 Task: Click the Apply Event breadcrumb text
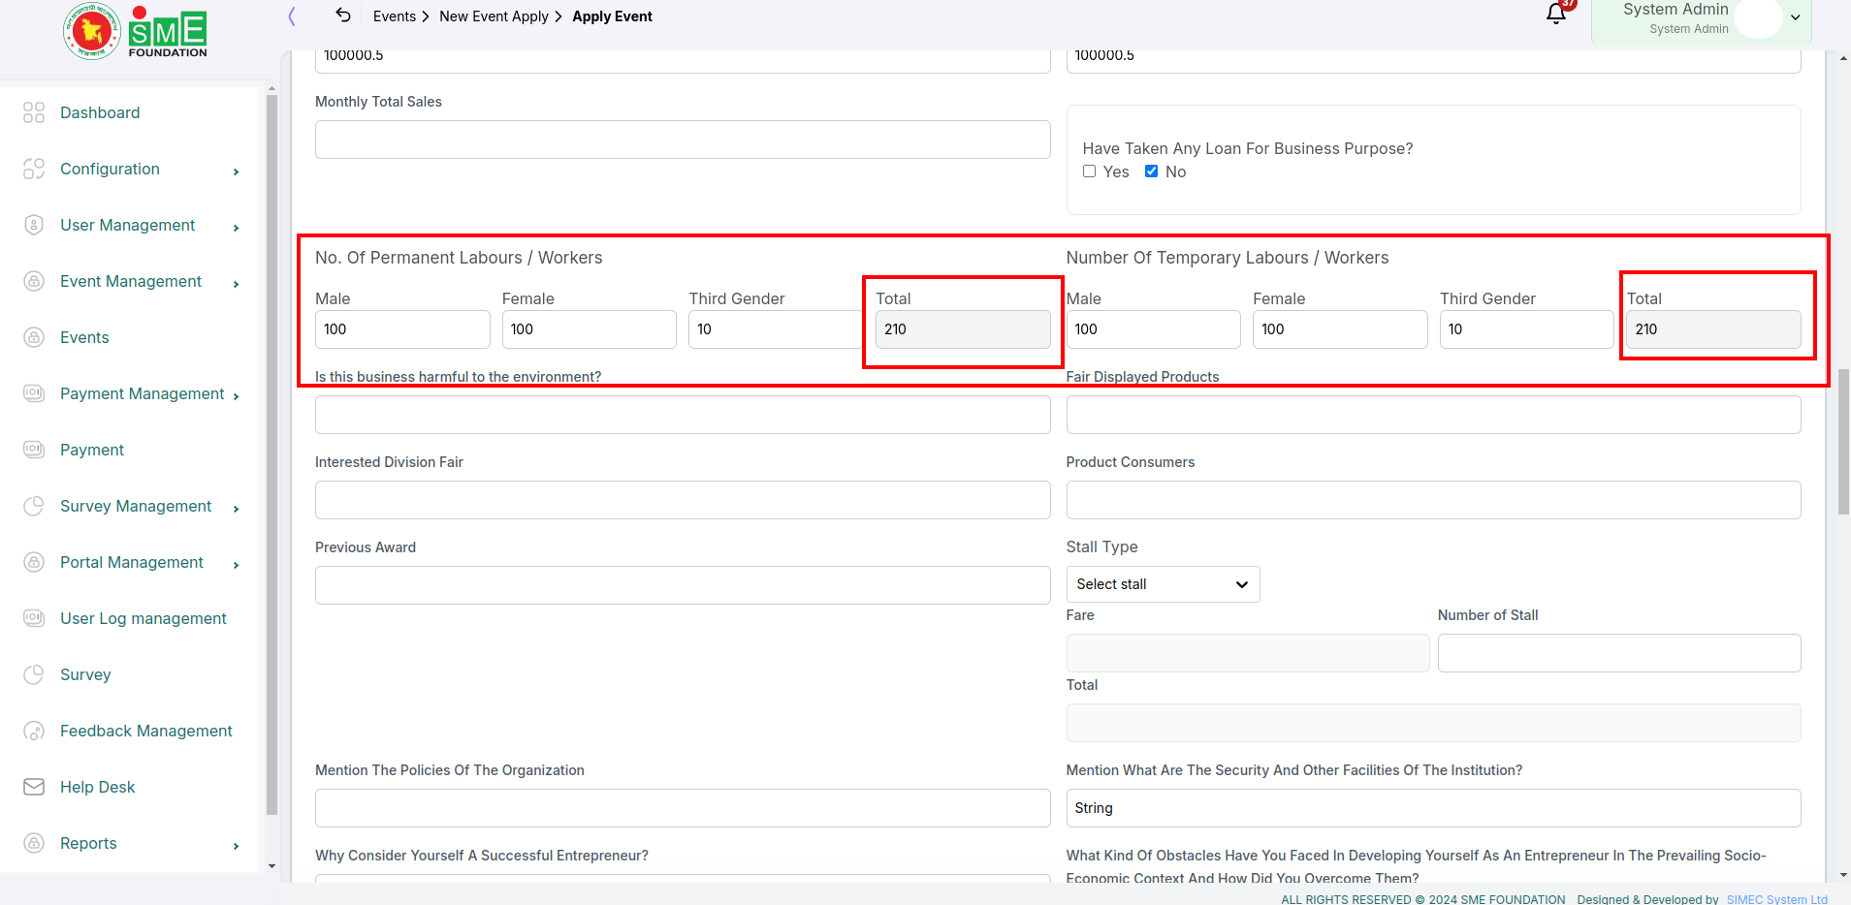pyautogui.click(x=612, y=16)
